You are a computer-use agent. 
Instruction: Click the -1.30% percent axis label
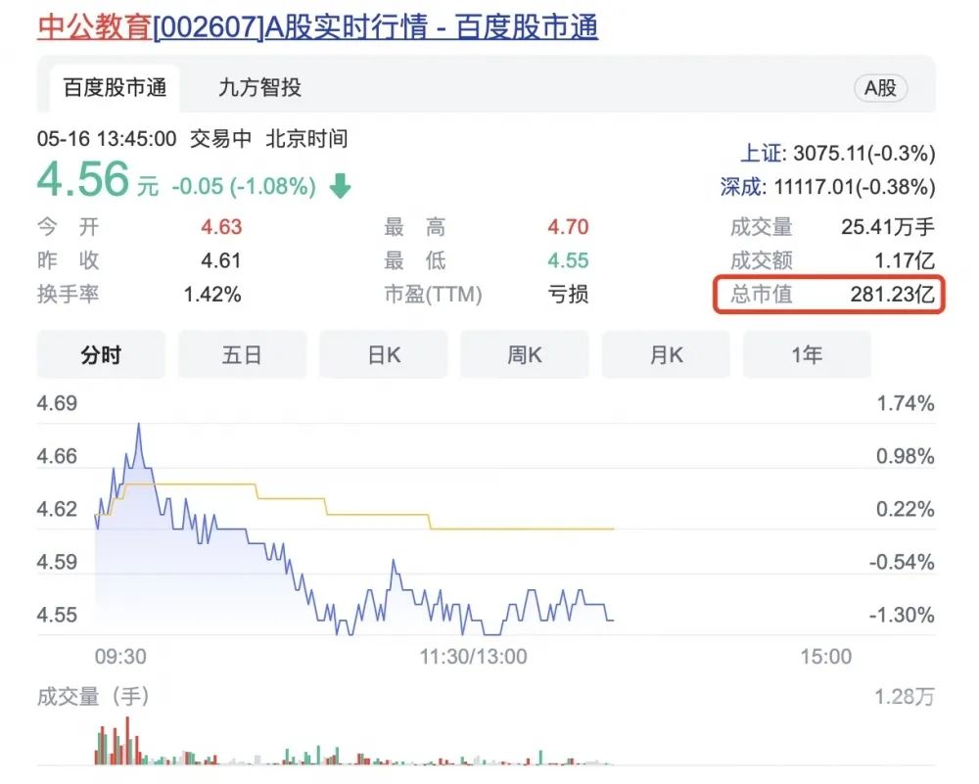click(x=902, y=615)
